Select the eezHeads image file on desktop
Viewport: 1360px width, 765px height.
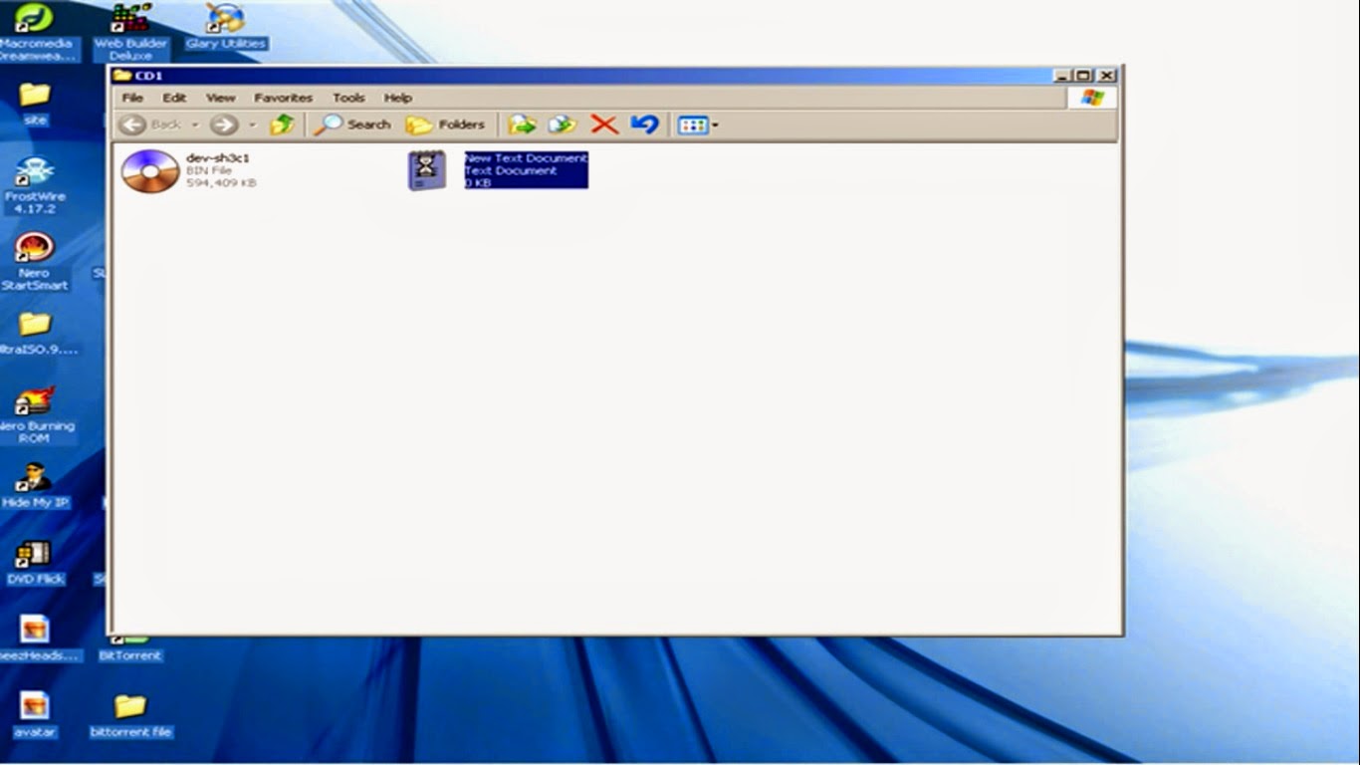[35, 639]
